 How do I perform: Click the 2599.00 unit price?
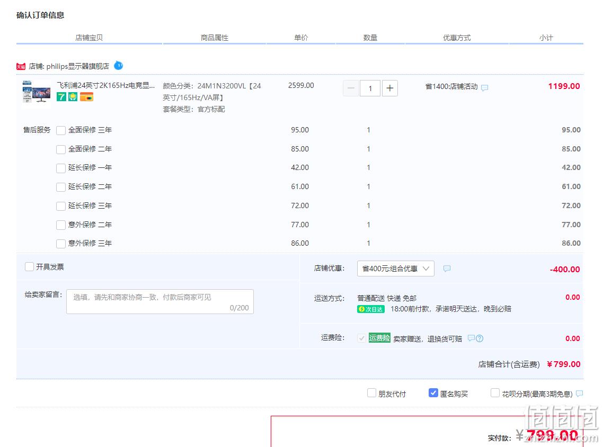point(301,85)
